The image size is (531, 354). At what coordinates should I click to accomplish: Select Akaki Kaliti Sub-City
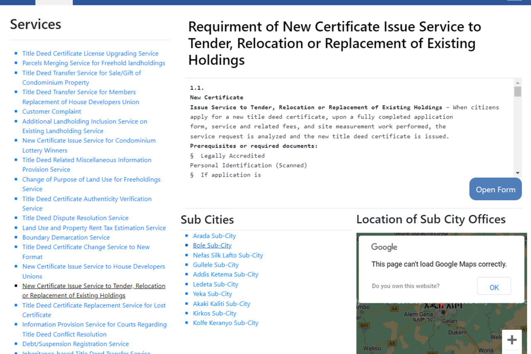click(222, 304)
